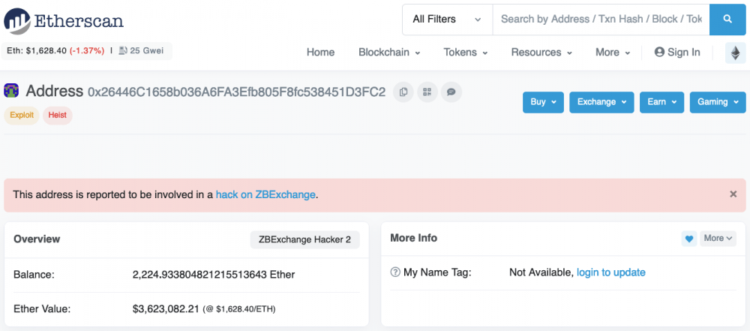Open address comments speech bubble icon
The height and width of the screenshot is (331, 750).
tap(451, 92)
